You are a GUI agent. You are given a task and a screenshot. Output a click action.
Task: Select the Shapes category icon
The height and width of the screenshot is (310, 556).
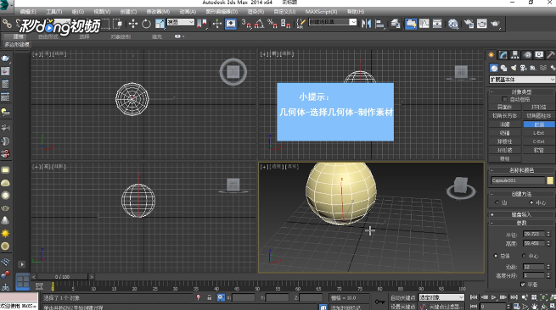(x=503, y=68)
